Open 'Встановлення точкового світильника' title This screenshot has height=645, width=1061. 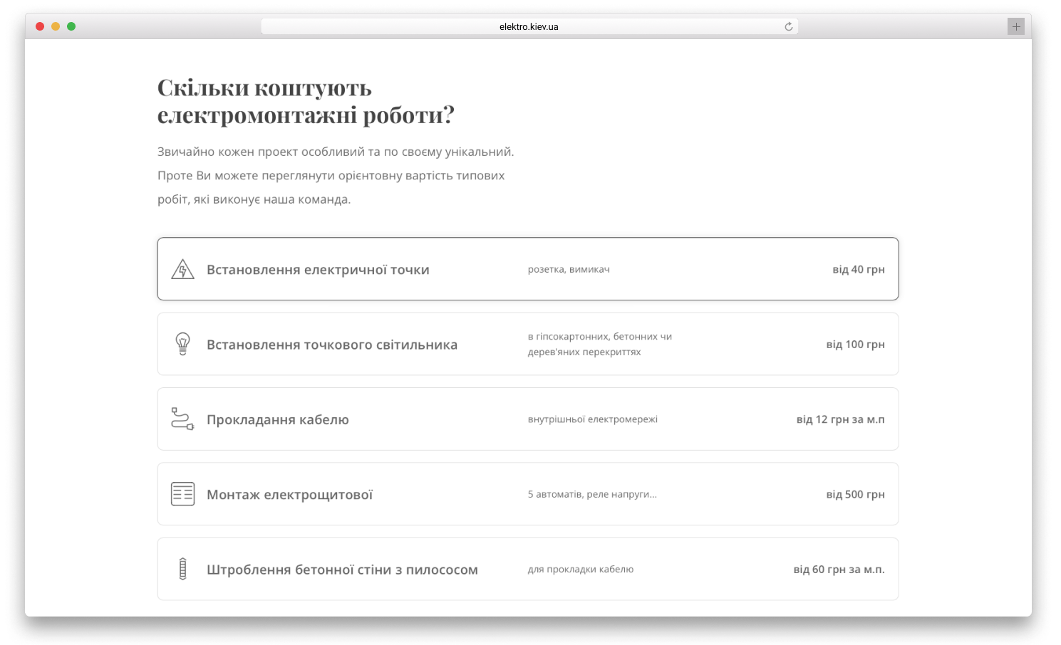pos(332,345)
